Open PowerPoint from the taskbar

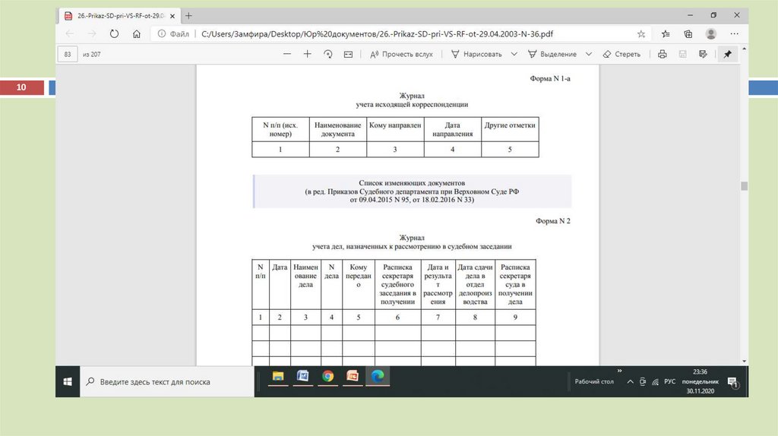tap(353, 377)
